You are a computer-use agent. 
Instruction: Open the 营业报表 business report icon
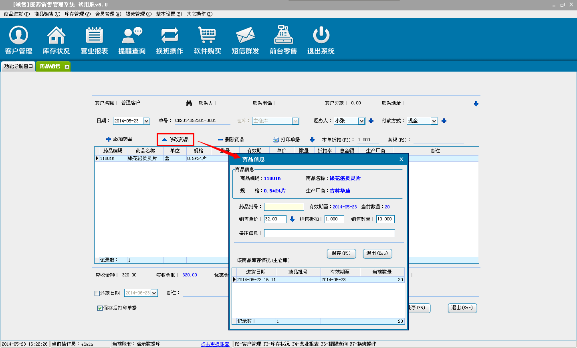tap(94, 40)
